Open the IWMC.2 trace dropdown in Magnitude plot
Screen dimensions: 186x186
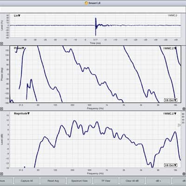[x=170, y=113]
